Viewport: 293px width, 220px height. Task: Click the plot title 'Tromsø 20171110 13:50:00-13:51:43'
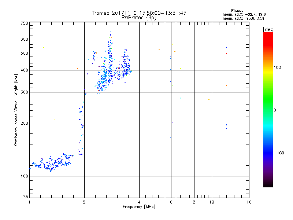(139, 13)
